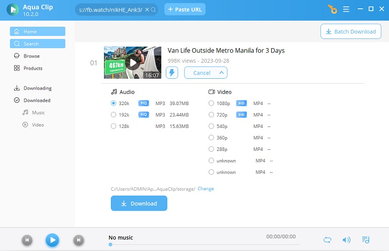Viewport: 389px width, 251px height.
Task: Select 360p MP4 video option
Action: point(211,138)
